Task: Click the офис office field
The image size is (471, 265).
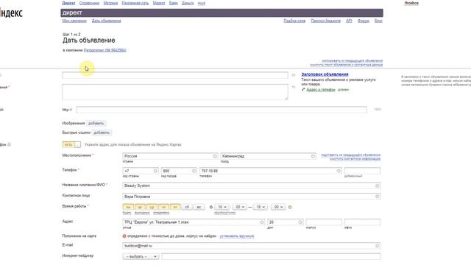Action: [362, 222]
